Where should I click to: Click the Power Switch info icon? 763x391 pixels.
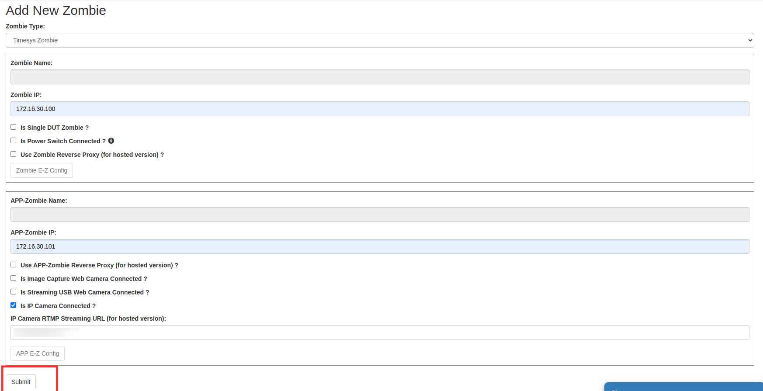(x=111, y=141)
